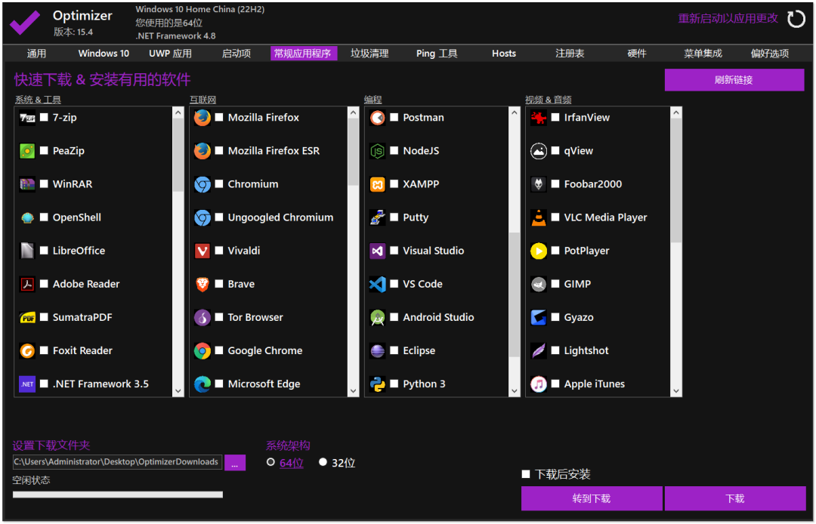Click down arrow of 编程 list scrollbar
816x524 pixels.
tap(515, 391)
